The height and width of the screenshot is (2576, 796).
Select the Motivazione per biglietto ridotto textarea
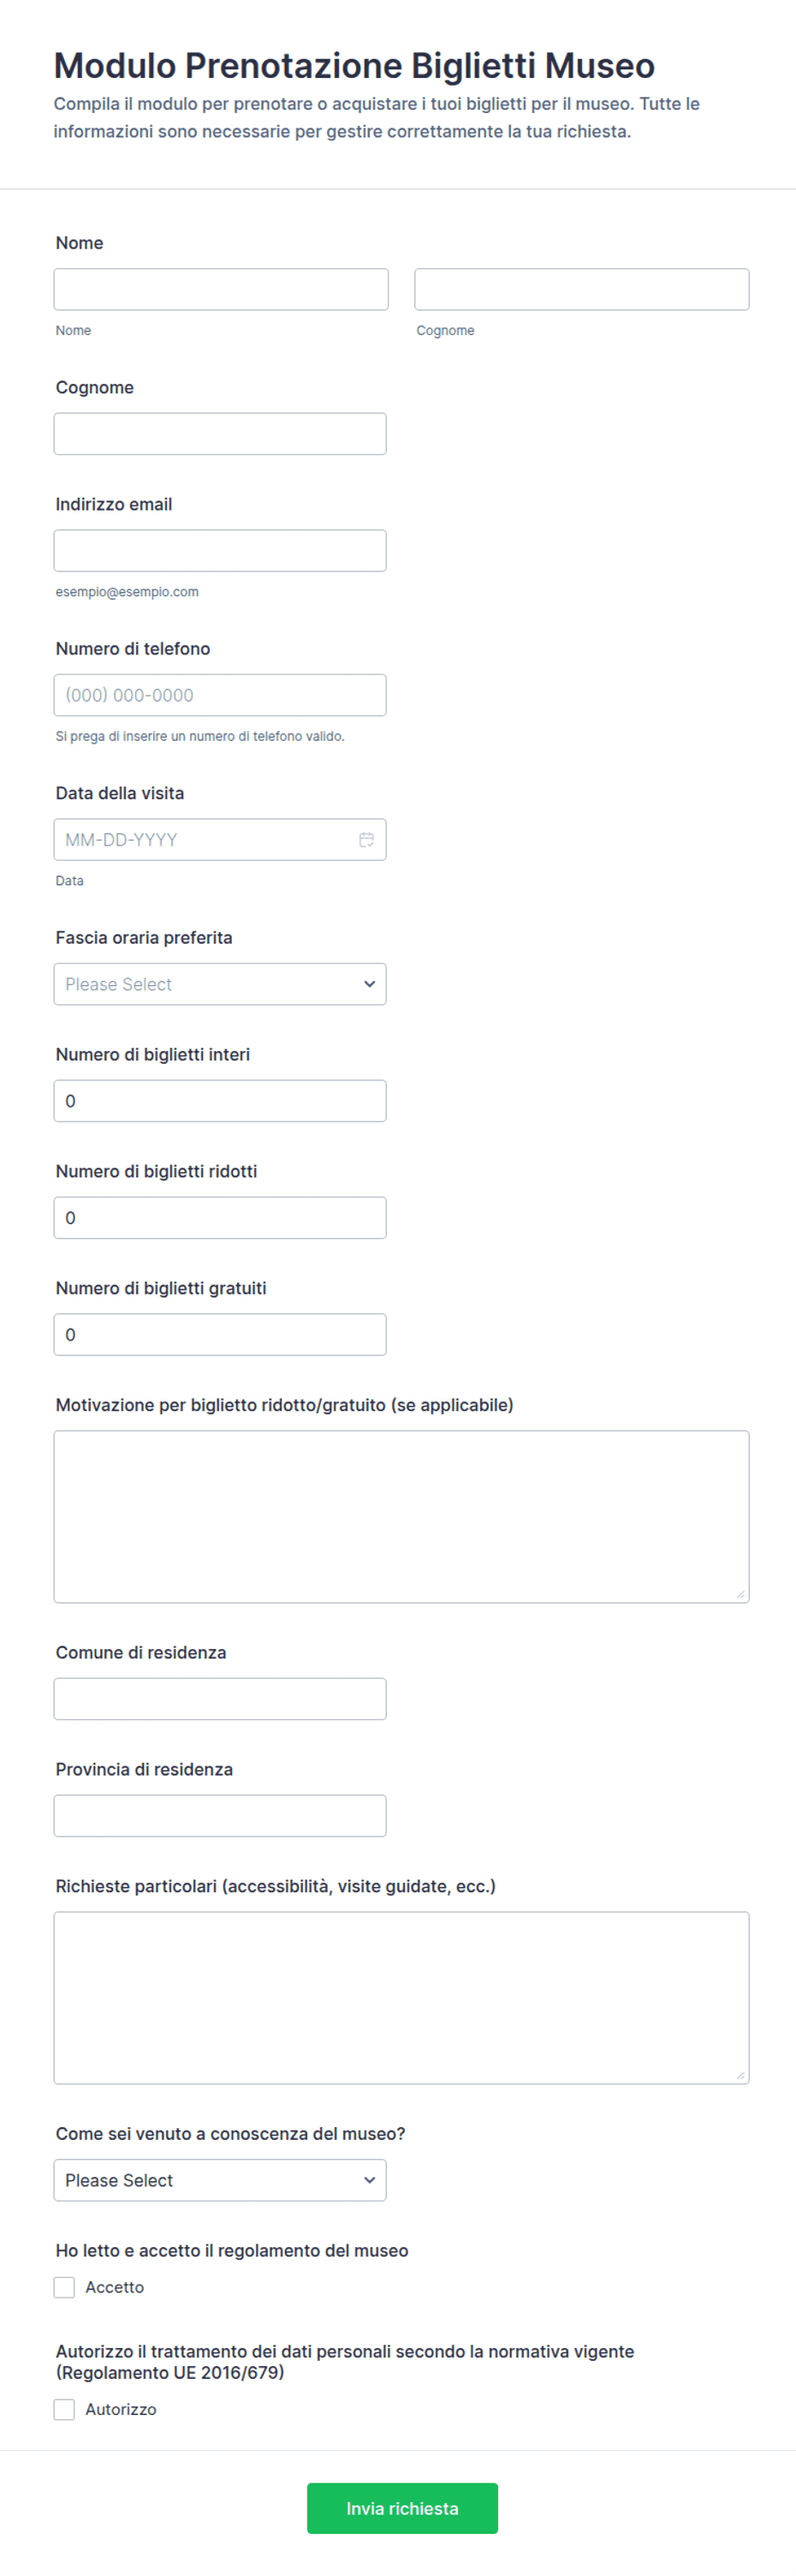click(x=401, y=1517)
